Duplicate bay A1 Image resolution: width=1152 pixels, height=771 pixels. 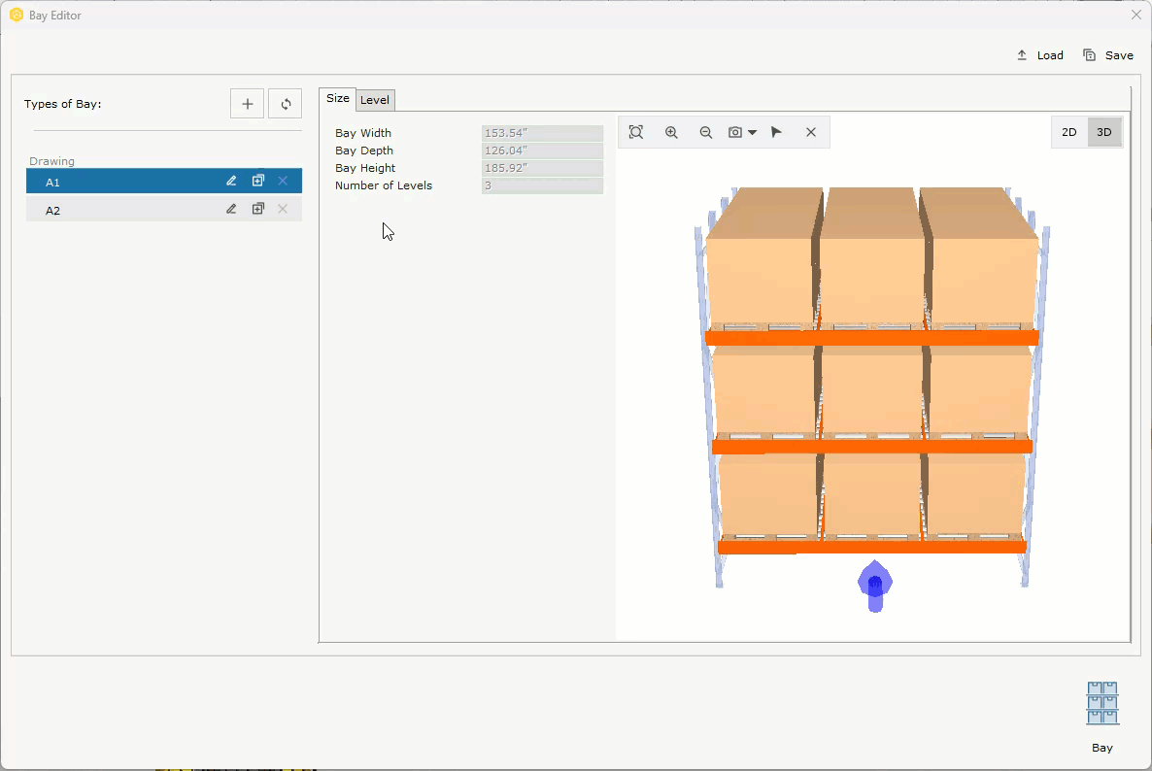click(257, 181)
